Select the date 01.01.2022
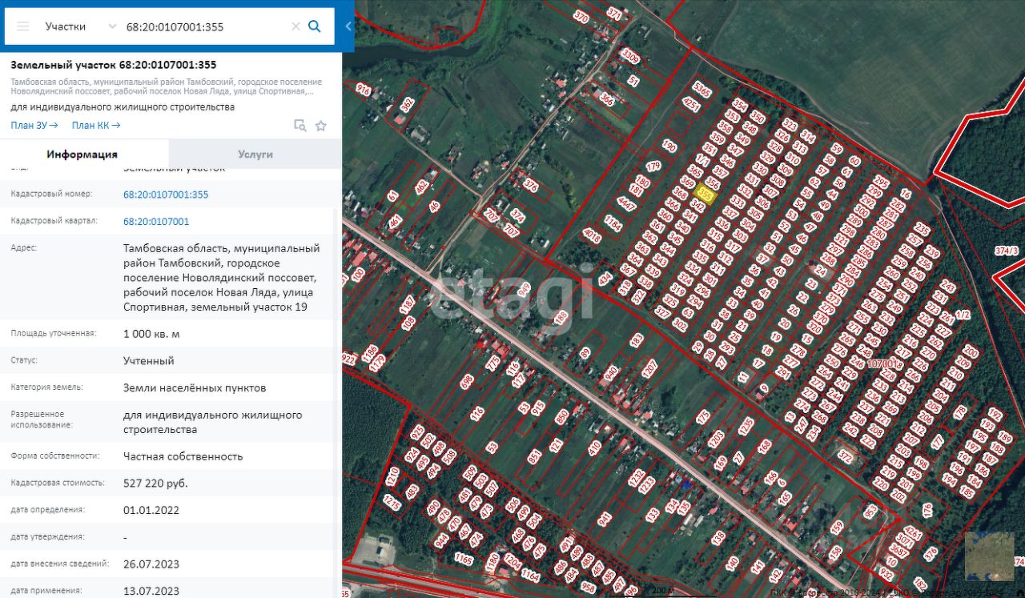Viewport: 1025px width, 598px height. [x=151, y=511]
